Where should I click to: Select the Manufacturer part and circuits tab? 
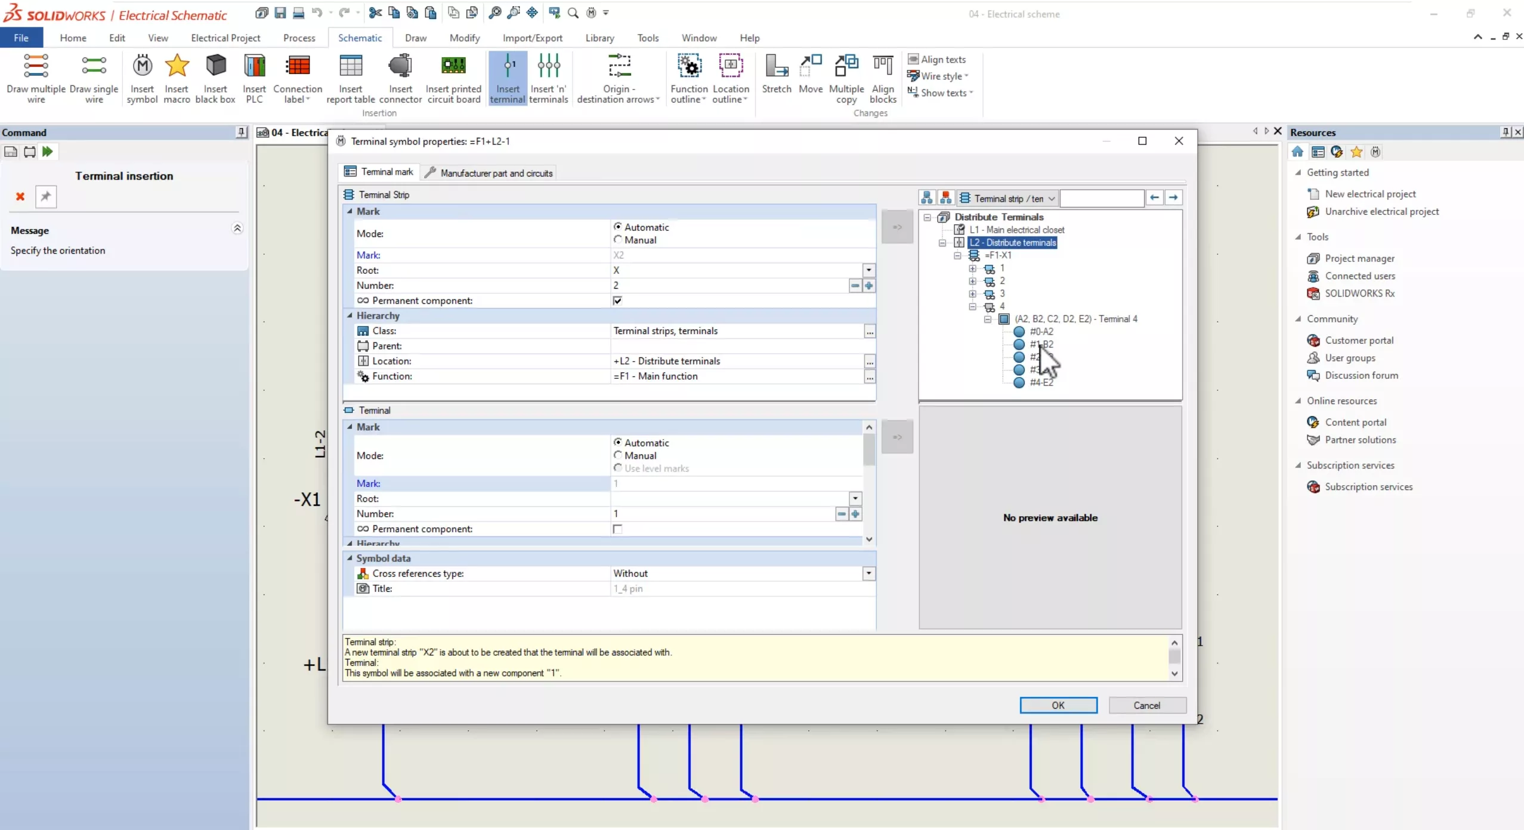tap(496, 172)
